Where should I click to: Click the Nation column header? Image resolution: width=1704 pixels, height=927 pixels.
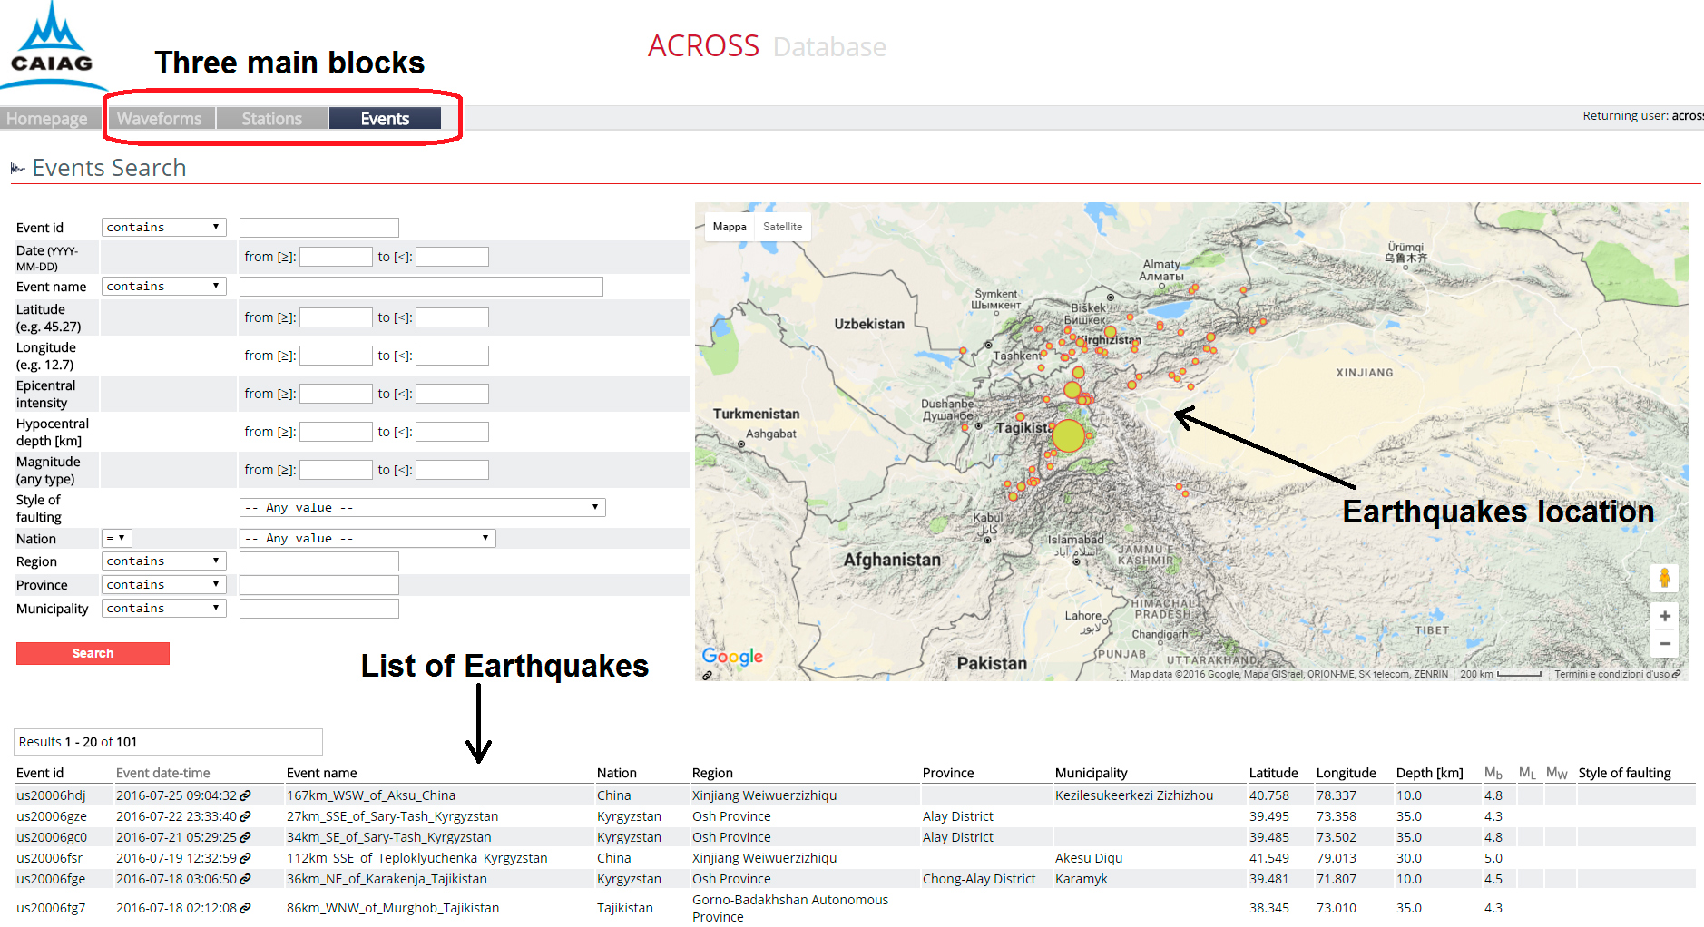pos(617,773)
